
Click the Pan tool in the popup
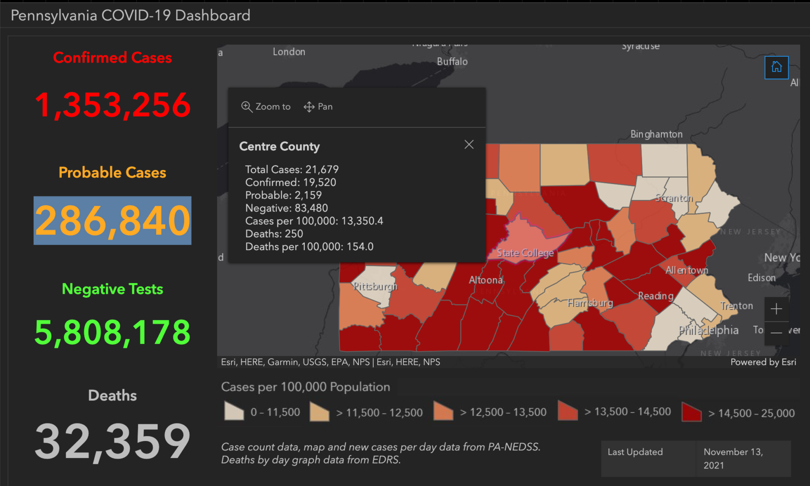318,107
